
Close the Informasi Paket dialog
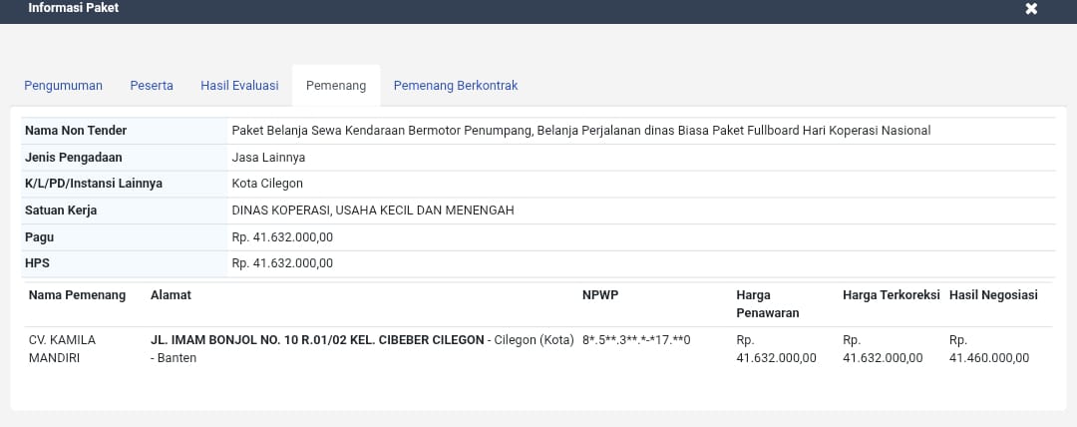1031,9
